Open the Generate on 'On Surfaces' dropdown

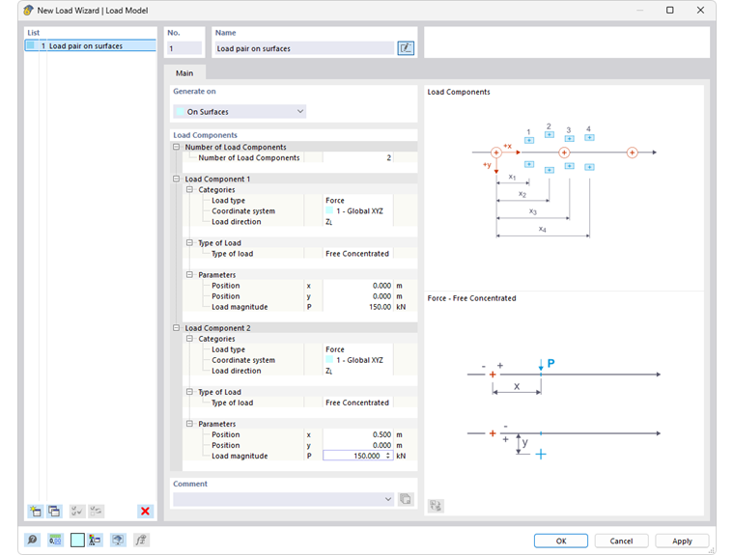(240, 111)
